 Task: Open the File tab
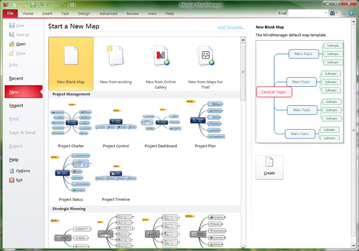[x=10, y=13]
